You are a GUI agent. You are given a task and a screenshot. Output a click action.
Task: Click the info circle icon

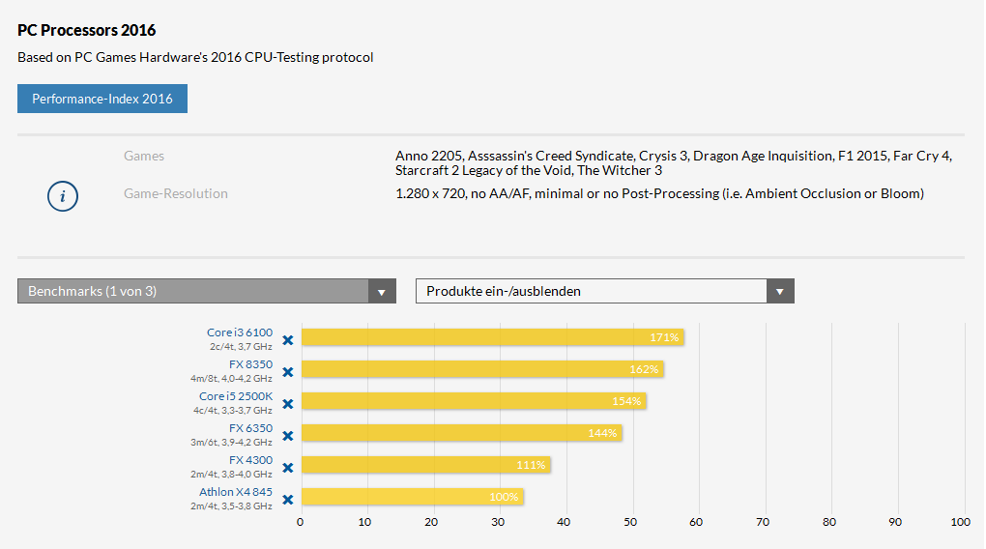pyautogui.click(x=62, y=196)
